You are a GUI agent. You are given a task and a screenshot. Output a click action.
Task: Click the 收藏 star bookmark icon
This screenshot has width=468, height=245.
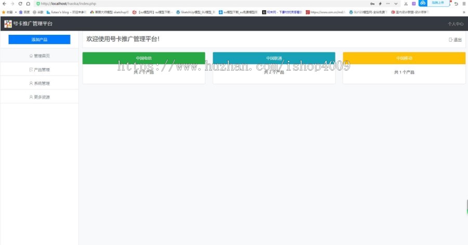pos(4,12)
